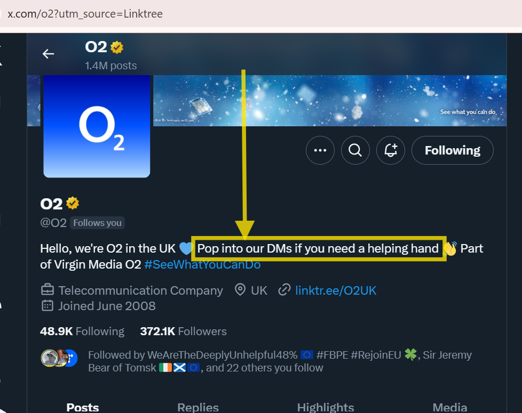The height and width of the screenshot is (413, 522).
Task: Click the Telecommunication Company briefcase icon
Action: [48, 290]
